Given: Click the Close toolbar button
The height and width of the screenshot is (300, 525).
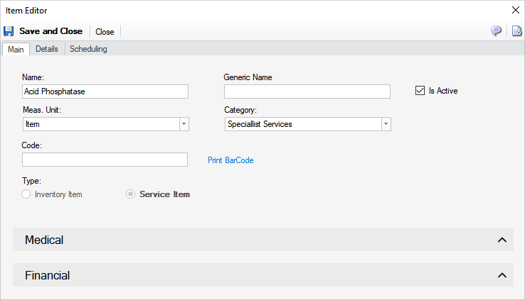Looking at the screenshot, I should click(105, 32).
